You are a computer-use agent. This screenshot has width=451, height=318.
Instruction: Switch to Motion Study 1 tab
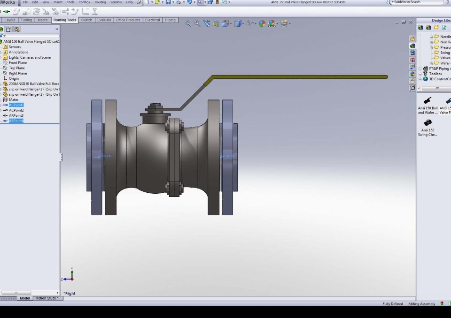[47, 298]
